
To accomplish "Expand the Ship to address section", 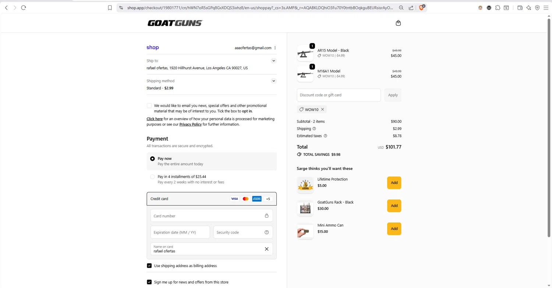I will 273,61.
